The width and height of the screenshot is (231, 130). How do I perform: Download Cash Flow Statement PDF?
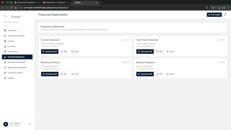click(159, 51)
